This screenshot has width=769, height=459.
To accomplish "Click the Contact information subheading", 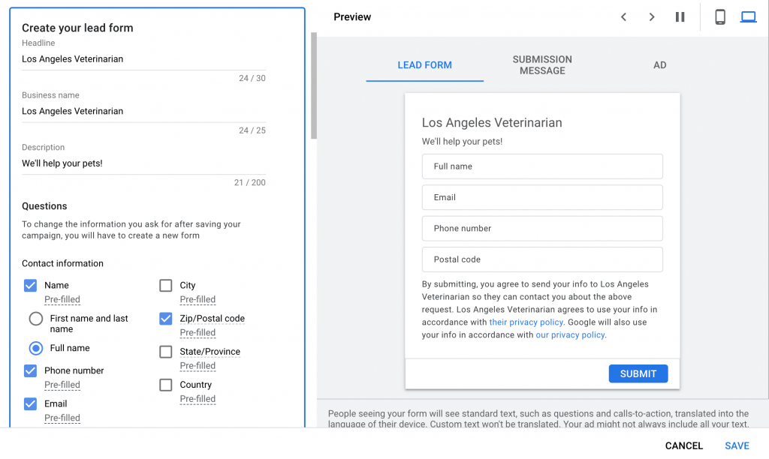I will pos(63,263).
